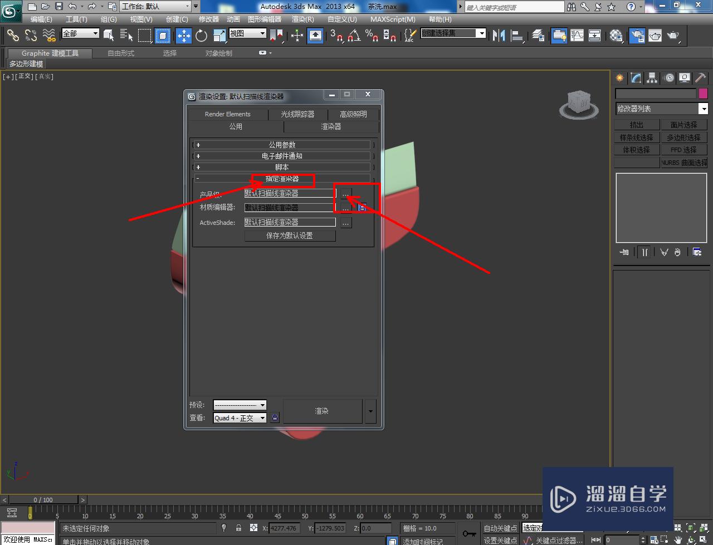This screenshot has width=713, height=545.
Task: Open the 渲染 button's side dropdown arrow
Action: tap(370, 411)
